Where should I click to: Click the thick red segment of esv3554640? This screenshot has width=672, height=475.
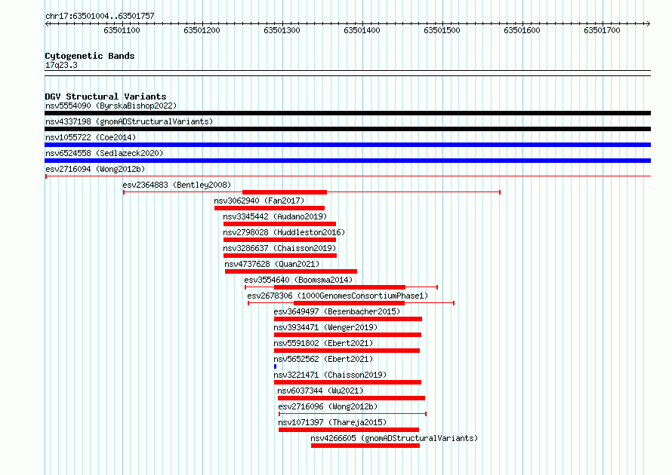coord(340,287)
